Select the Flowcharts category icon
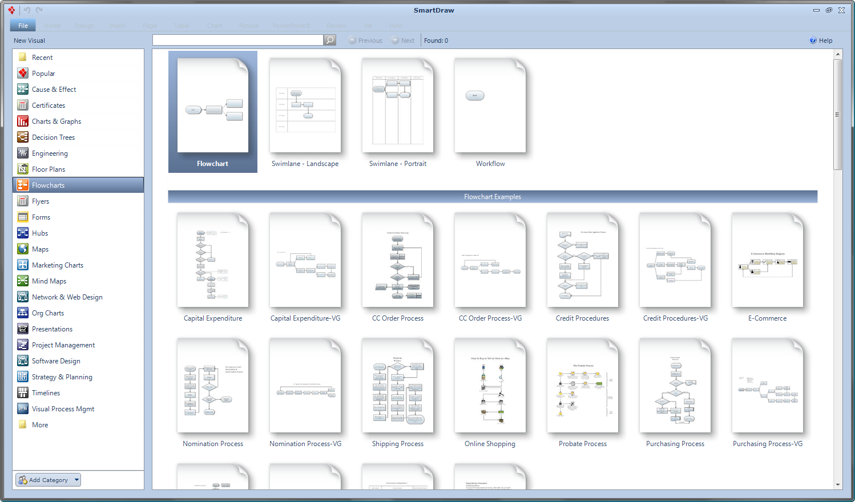This screenshot has width=855, height=502. 22,185
